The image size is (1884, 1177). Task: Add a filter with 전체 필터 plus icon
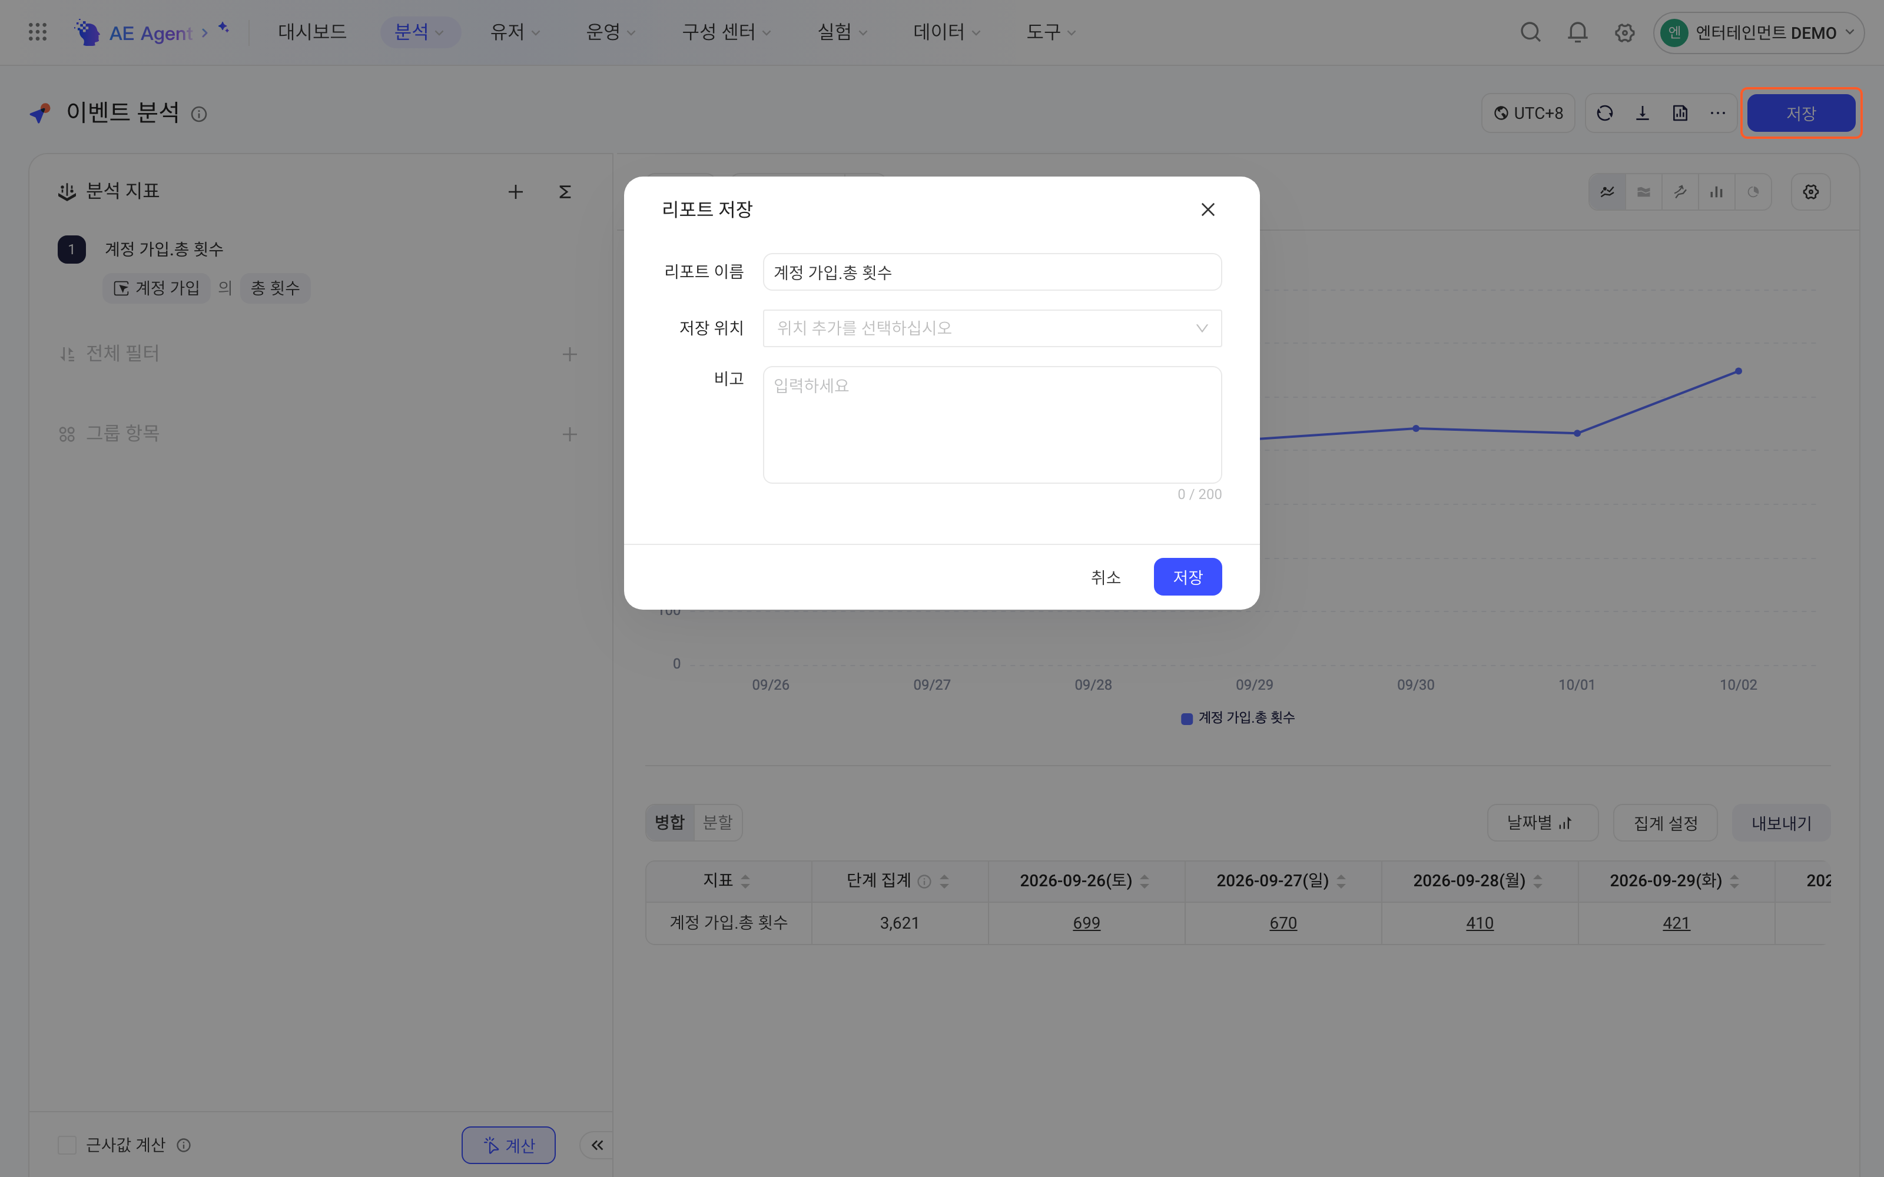[570, 354]
